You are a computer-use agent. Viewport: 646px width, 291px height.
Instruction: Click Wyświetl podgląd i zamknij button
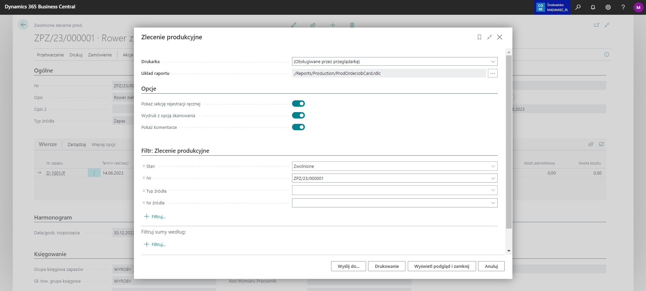[442, 266]
